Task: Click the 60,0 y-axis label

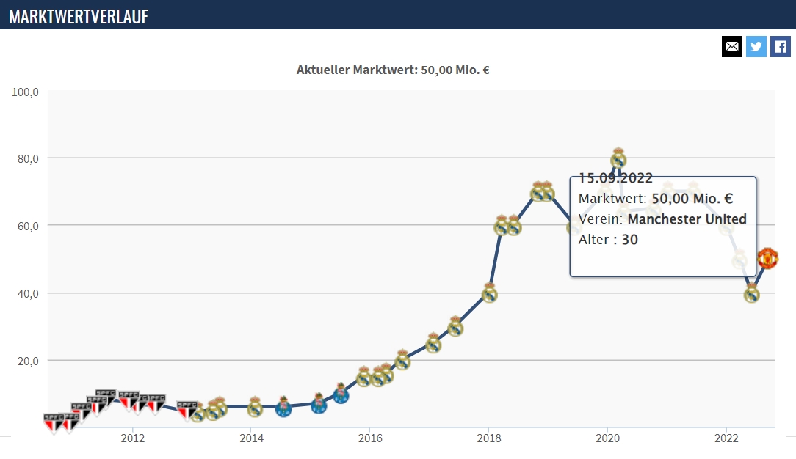Action: pos(28,227)
